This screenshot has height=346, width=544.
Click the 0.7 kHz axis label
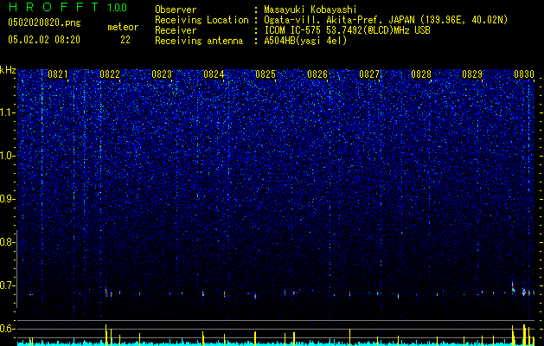coord(7,285)
